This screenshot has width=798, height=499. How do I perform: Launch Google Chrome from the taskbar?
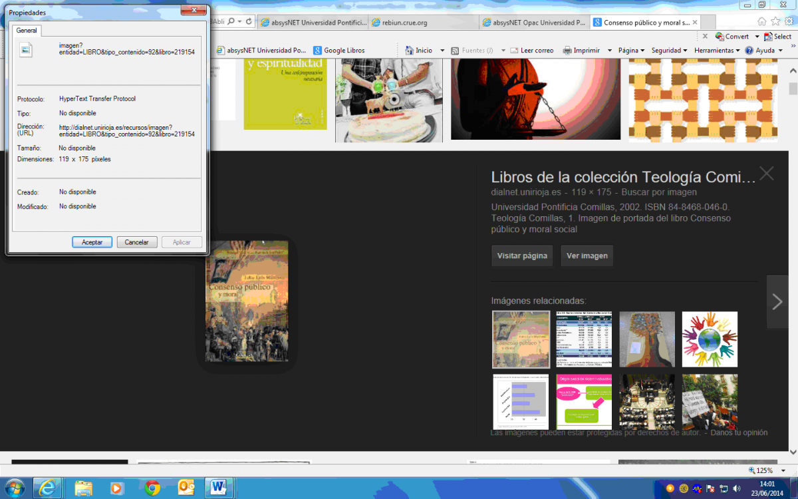coord(152,488)
